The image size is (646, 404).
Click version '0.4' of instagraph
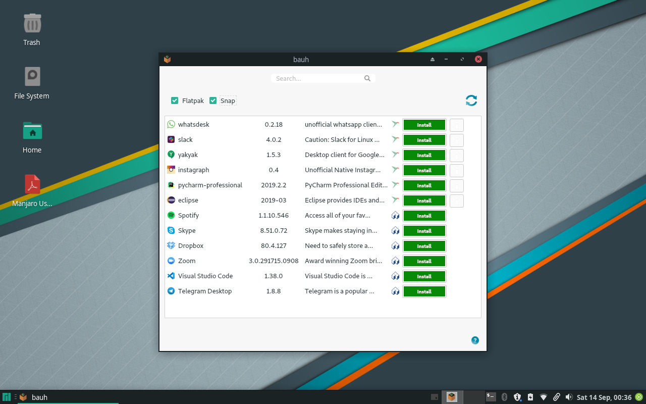[x=274, y=170]
